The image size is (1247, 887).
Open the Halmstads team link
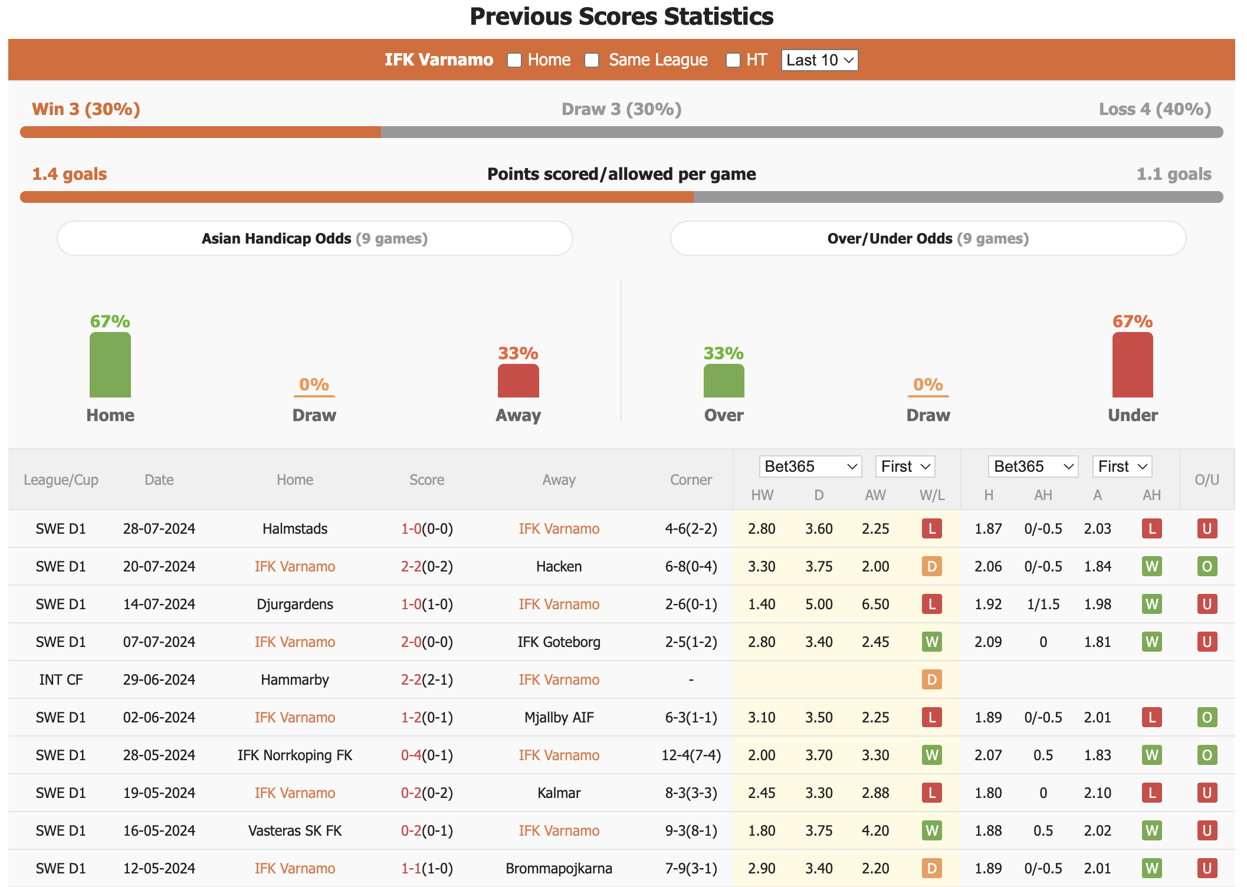pyautogui.click(x=295, y=528)
